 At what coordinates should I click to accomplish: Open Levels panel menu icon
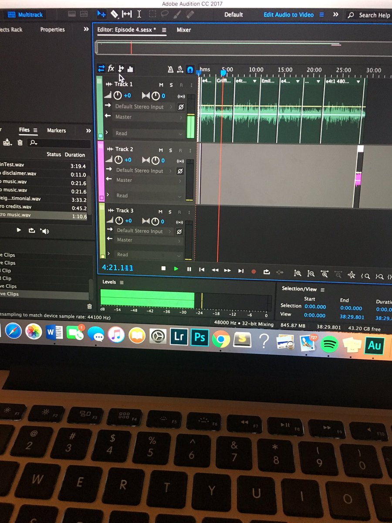(x=122, y=282)
